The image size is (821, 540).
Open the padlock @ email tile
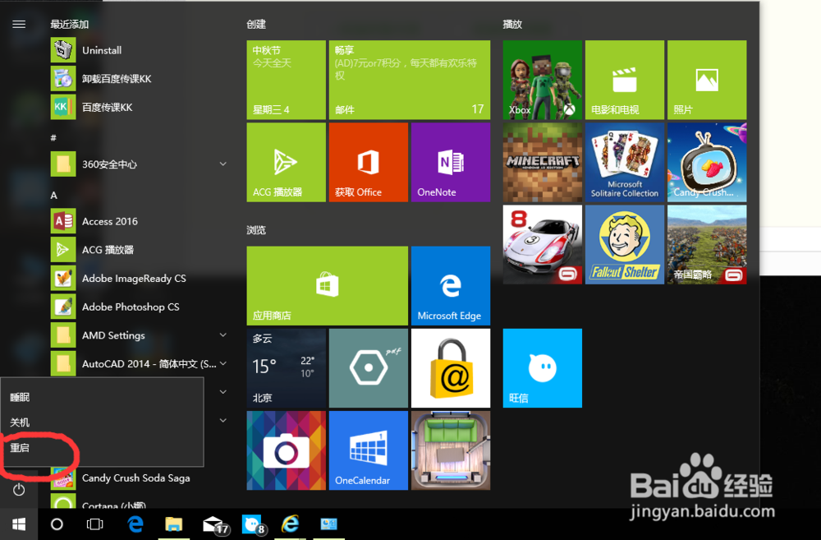point(450,368)
